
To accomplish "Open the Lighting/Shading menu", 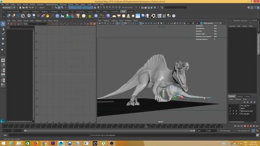I will point(52,4).
